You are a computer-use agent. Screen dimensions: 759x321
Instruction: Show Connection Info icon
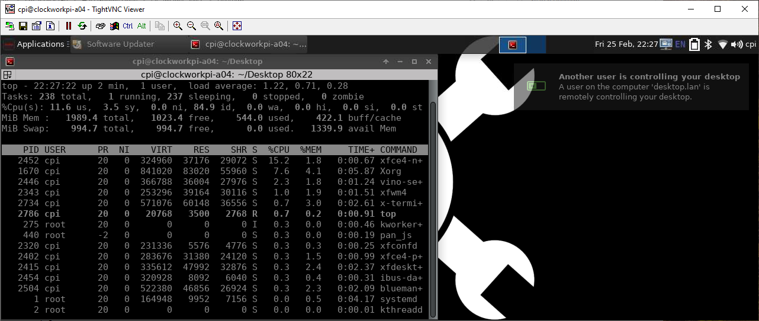(x=50, y=26)
